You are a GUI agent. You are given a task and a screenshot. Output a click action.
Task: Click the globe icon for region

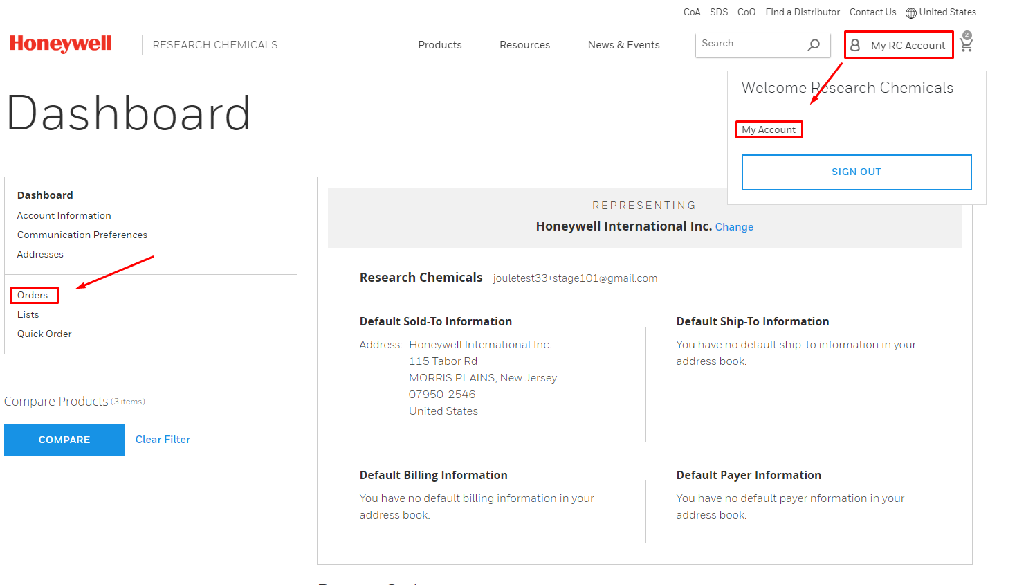[x=911, y=12]
